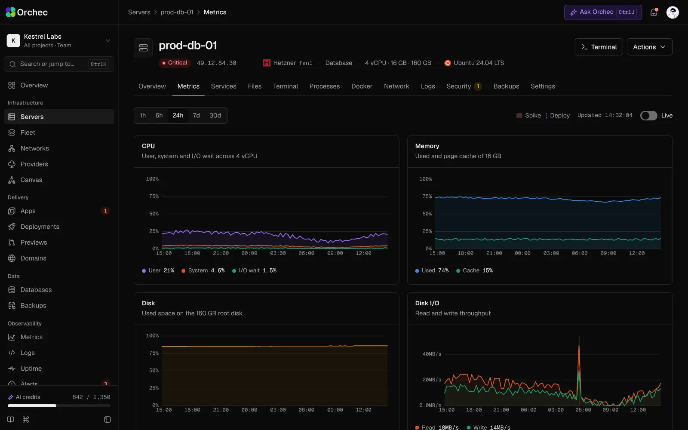This screenshot has height=430, width=688.
Task: Open Canvas in the sidebar
Action: [x=59, y=180]
